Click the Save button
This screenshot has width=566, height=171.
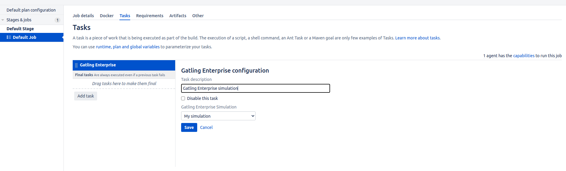(189, 127)
